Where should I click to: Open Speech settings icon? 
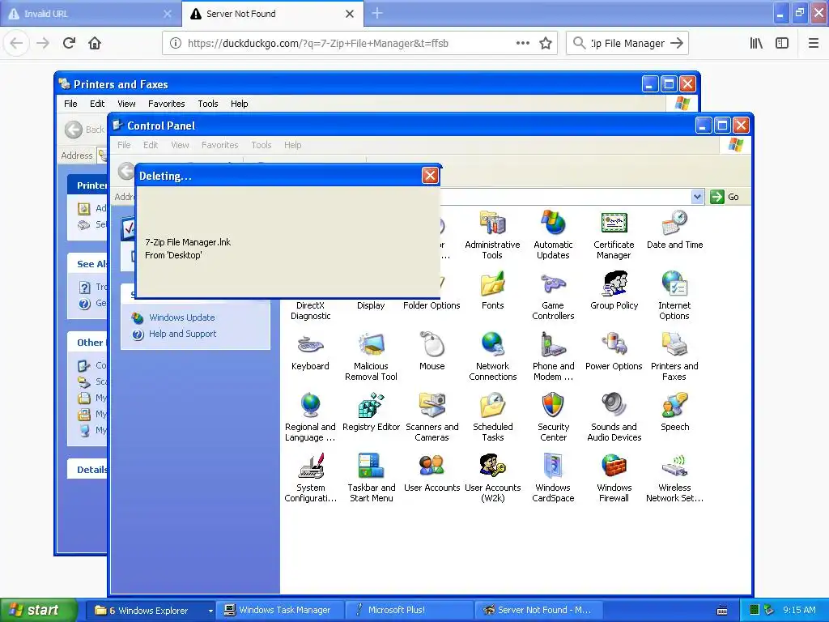point(674,412)
